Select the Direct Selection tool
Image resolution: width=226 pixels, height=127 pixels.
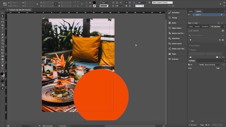[x=2, y=16]
